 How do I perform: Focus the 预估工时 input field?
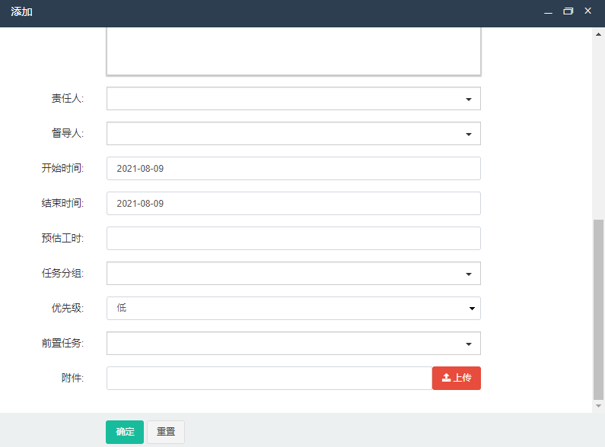294,239
